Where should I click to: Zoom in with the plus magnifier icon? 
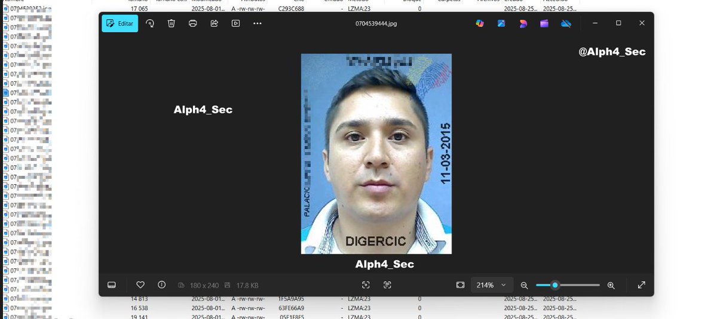pos(611,286)
